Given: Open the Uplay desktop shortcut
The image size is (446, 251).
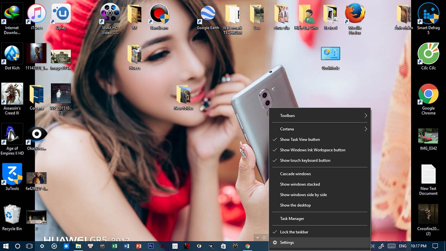Looking at the screenshot, I should [x=61, y=17].
